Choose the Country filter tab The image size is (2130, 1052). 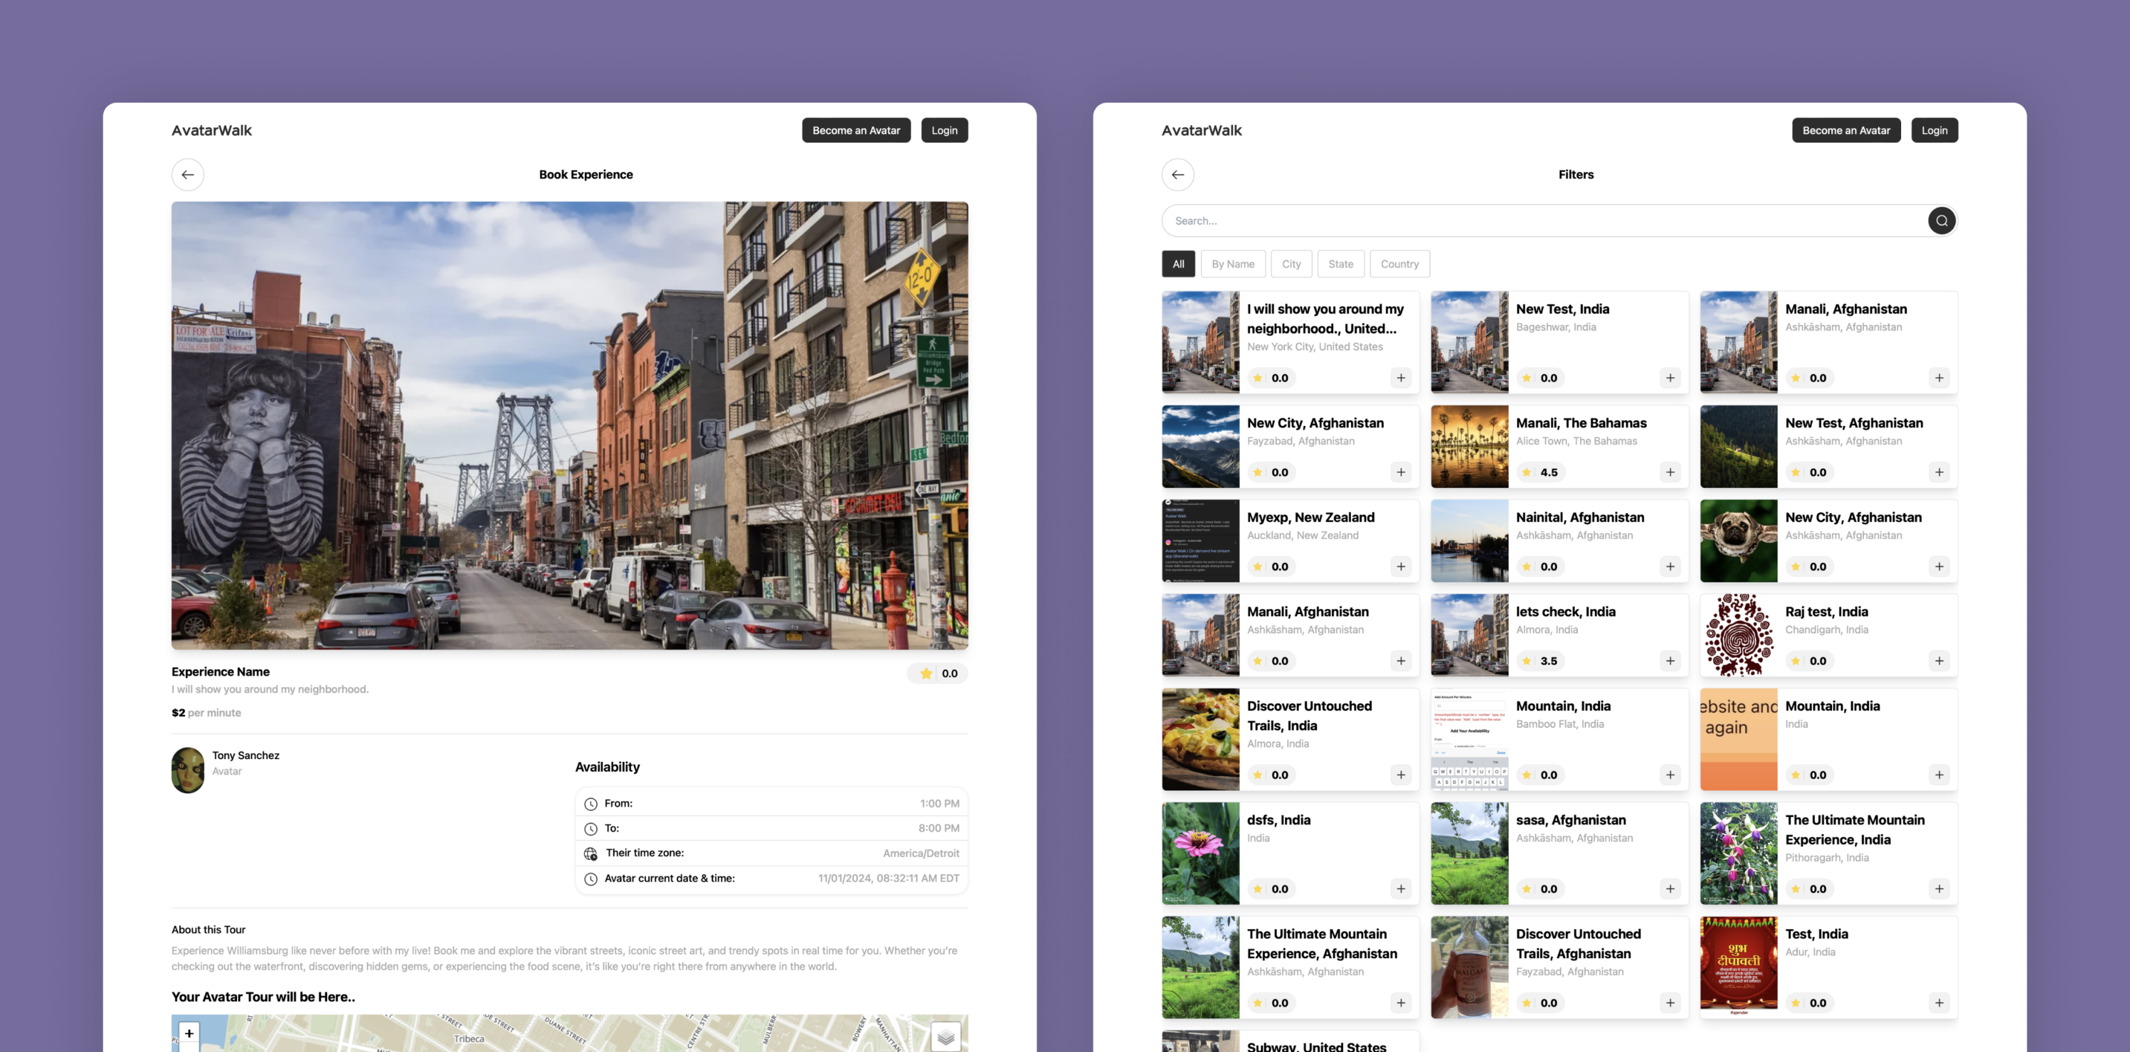[x=1398, y=264]
